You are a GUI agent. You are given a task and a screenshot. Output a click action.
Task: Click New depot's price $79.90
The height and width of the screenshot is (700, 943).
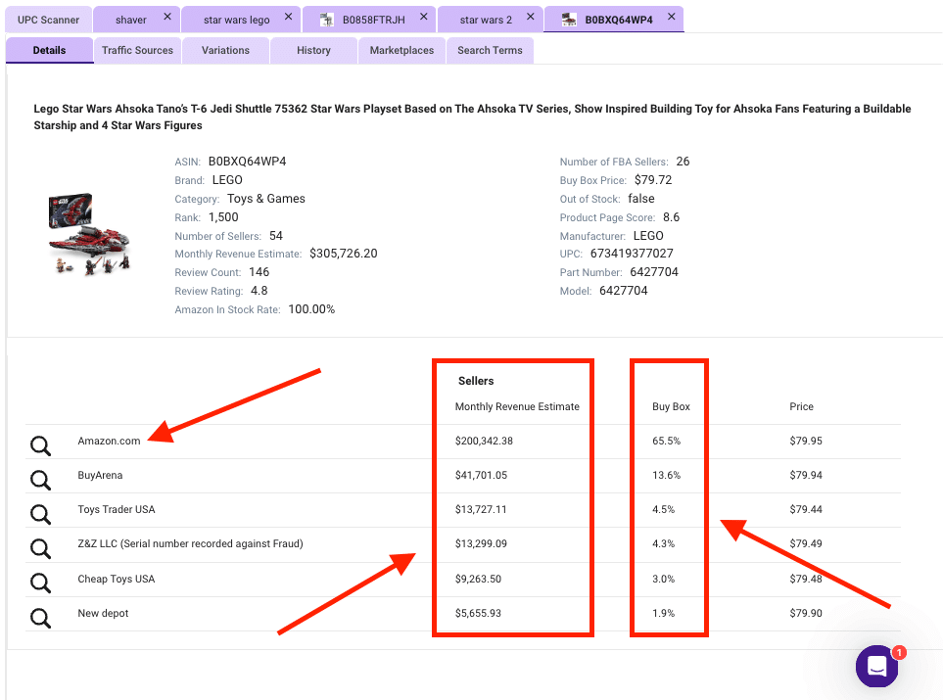pyautogui.click(x=805, y=614)
